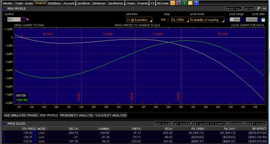Open the plot lines '+1 @ Expiration' dropdown

(139, 20)
